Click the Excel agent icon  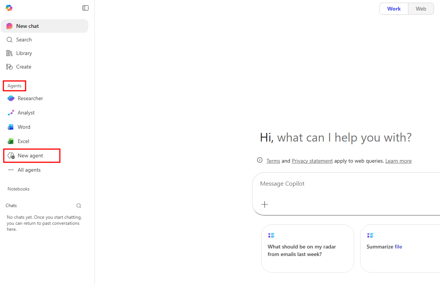click(x=11, y=141)
